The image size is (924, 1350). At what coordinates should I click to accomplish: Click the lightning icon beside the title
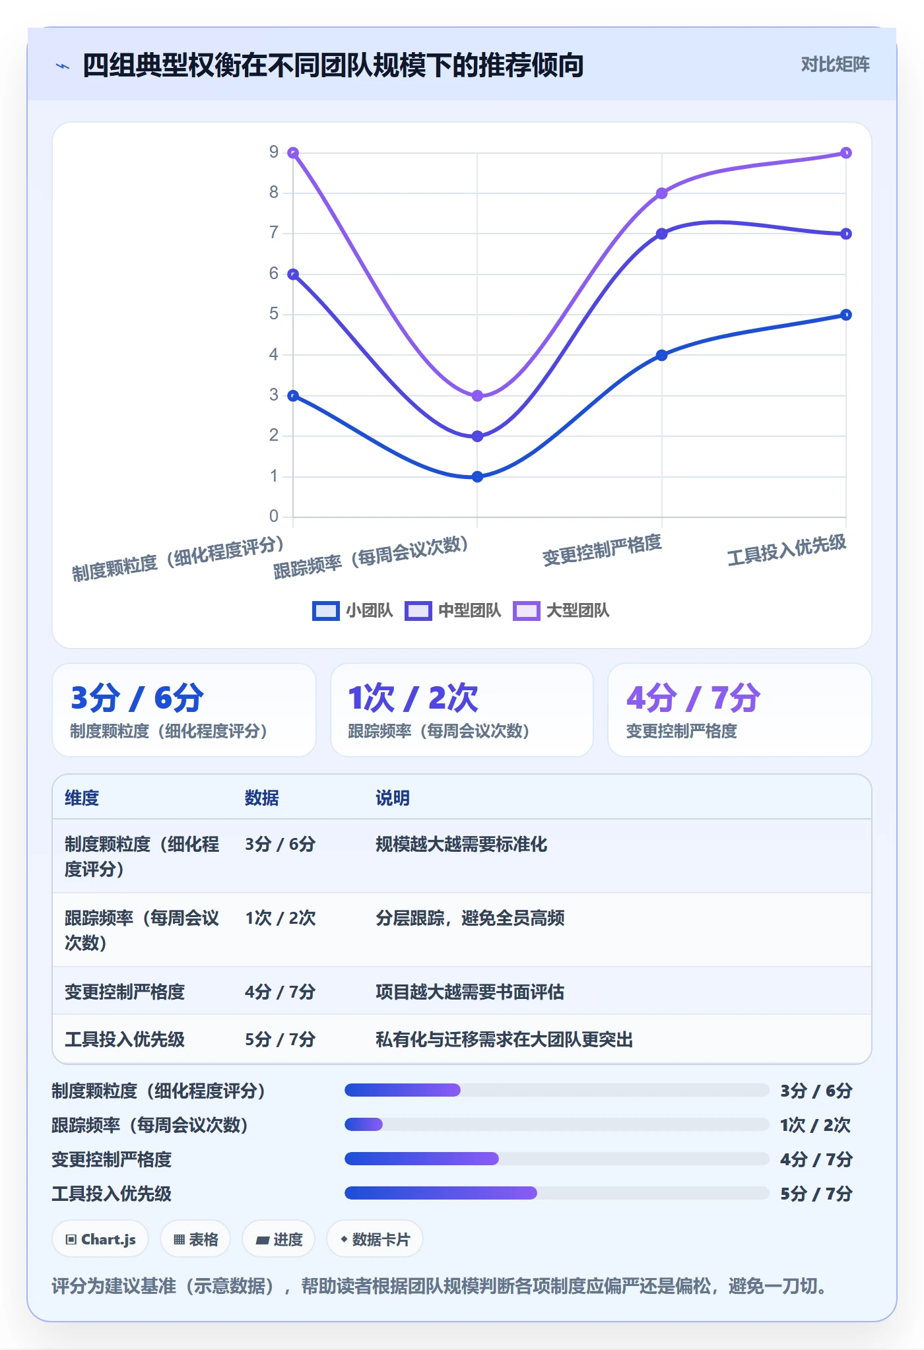click(x=62, y=66)
